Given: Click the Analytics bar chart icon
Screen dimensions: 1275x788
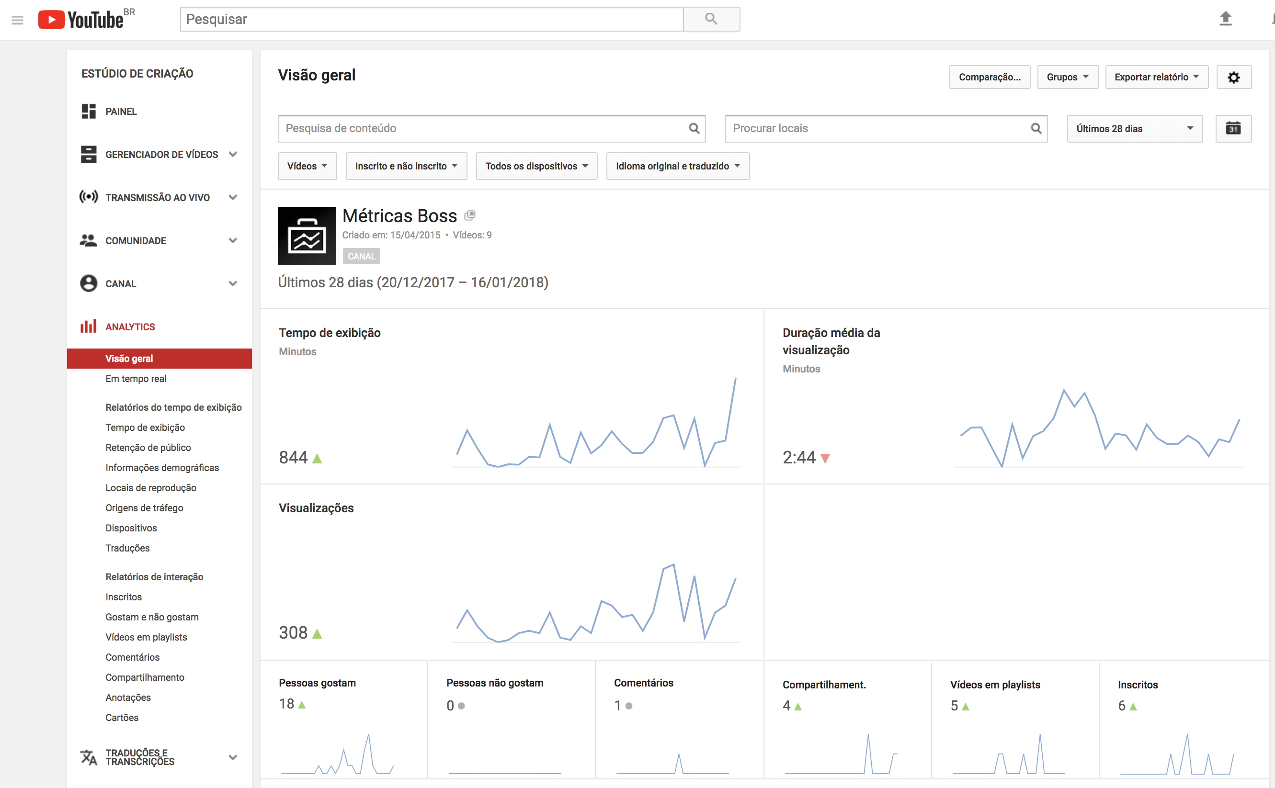Looking at the screenshot, I should (x=88, y=326).
